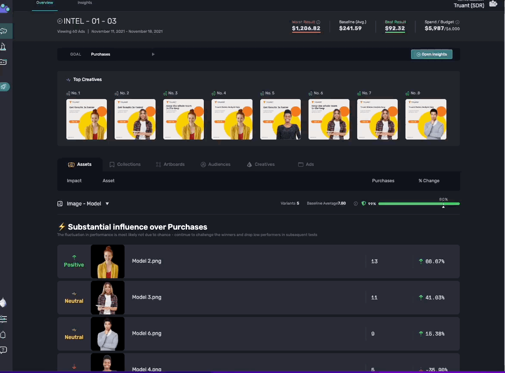Expand the Purchases goal selector arrow

pos(153,54)
